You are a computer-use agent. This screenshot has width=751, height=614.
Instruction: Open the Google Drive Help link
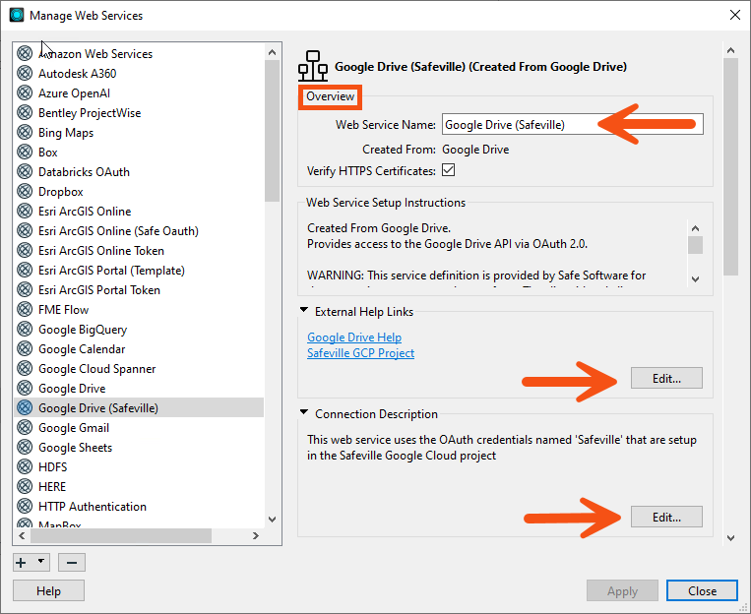click(x=354, y=338)
